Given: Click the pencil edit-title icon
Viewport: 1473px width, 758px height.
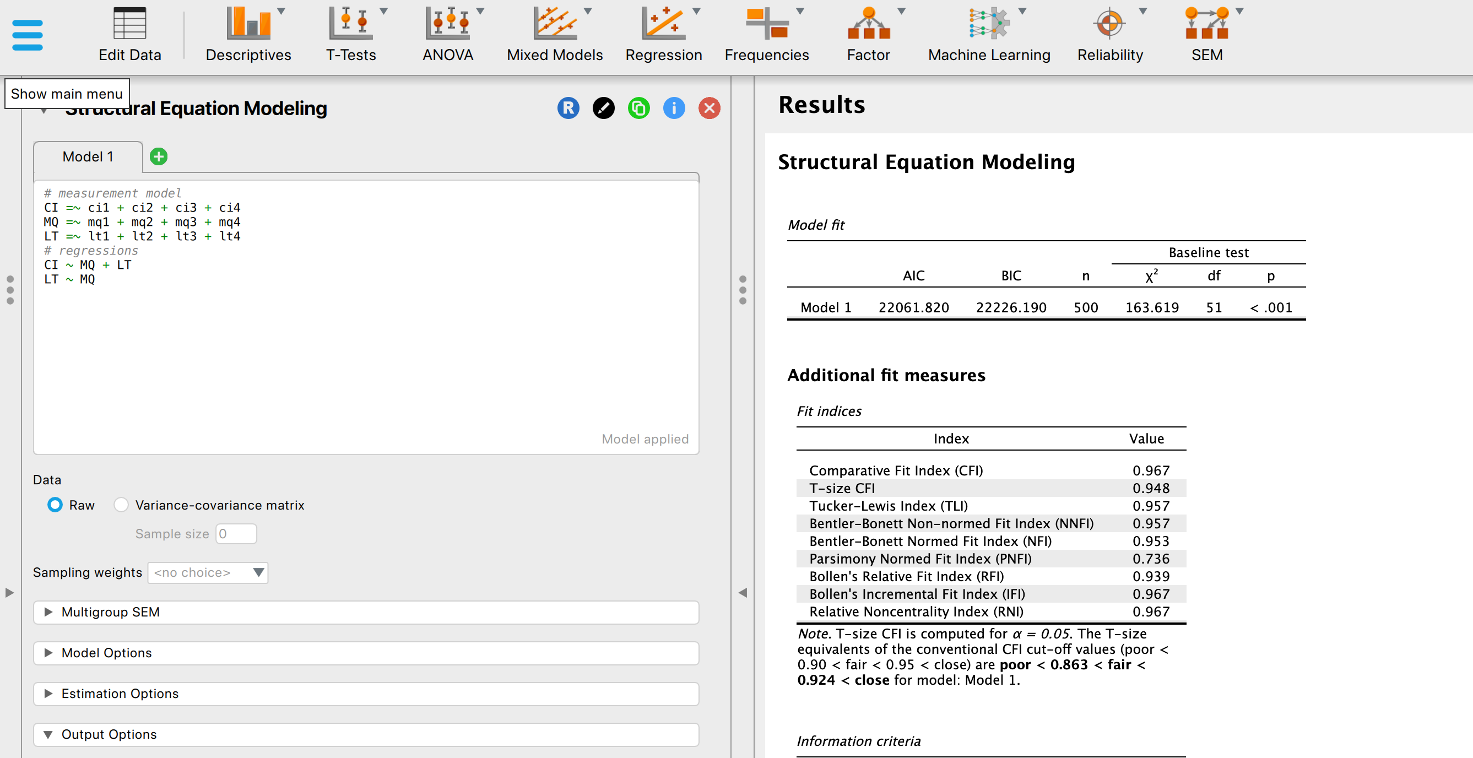Looking at the screenshot, I should point(603,108).
